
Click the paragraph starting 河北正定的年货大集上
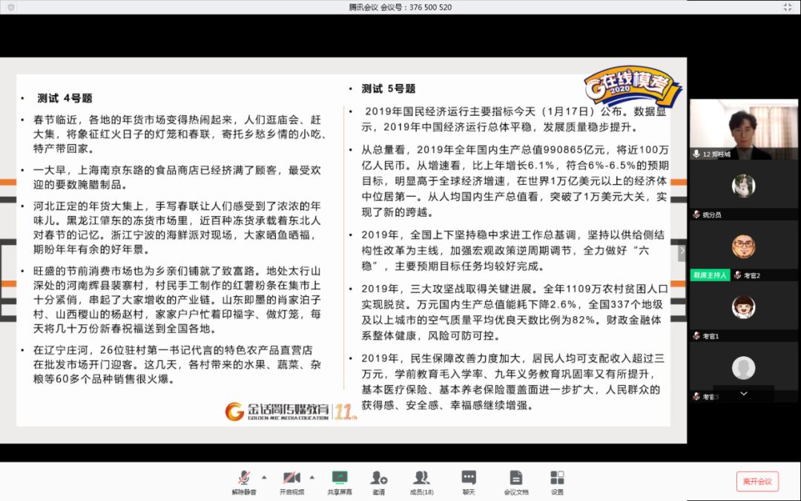pos(177,228)
